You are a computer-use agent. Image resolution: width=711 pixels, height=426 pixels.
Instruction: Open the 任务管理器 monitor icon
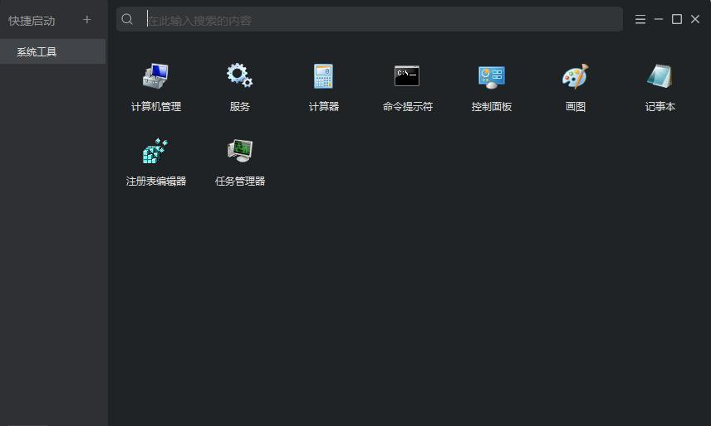point(240,151)
